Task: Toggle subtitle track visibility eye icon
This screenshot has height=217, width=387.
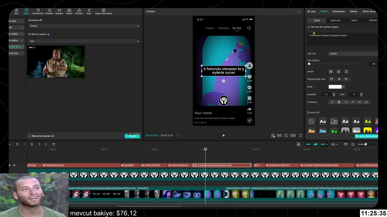Action: [x=14, y=165]
